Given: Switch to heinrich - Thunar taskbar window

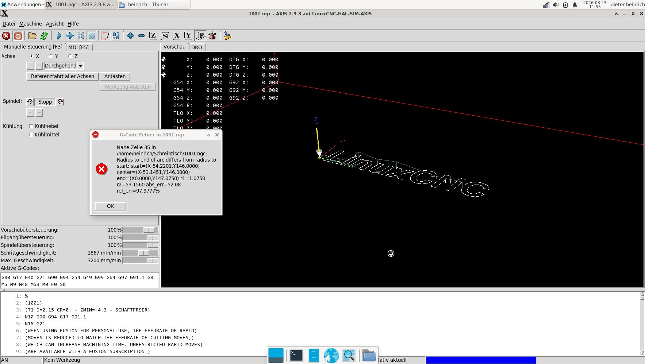Looking at the screenshot, I should [154, 5].
